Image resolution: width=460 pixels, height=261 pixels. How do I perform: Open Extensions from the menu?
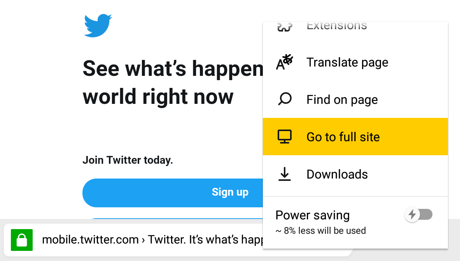(336, 26)
